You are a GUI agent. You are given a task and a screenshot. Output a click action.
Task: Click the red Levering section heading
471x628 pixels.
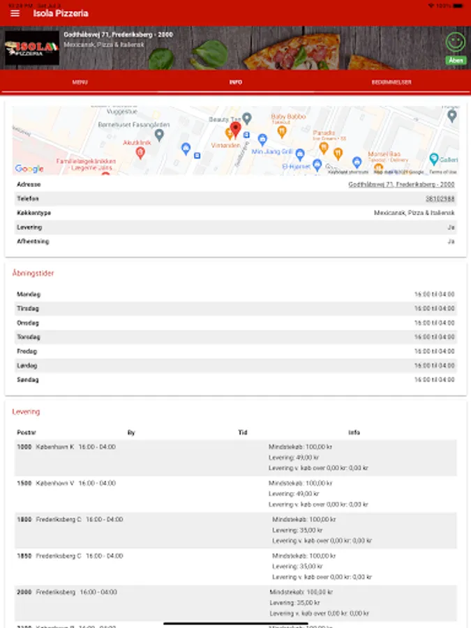[x=26, y=412]
